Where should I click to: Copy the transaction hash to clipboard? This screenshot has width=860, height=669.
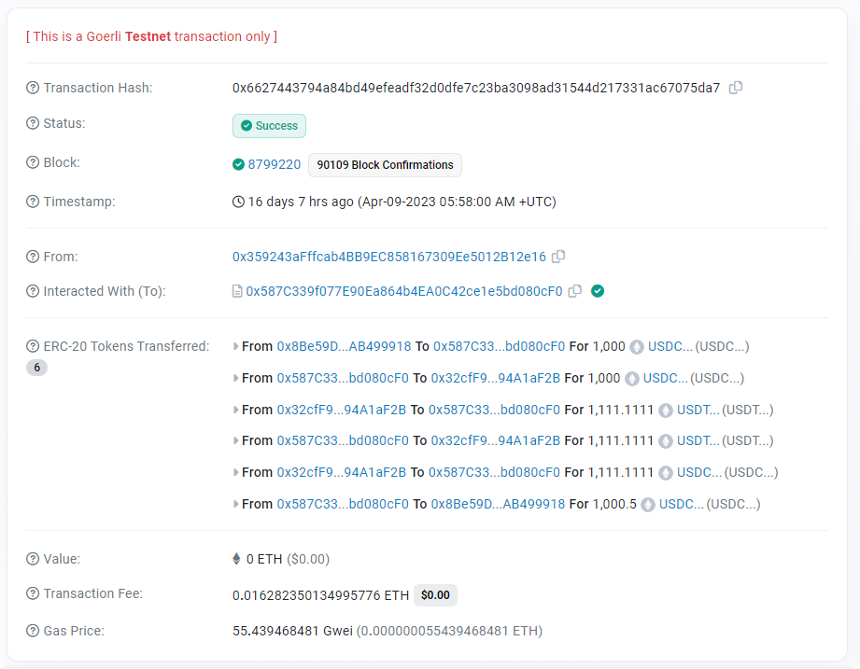pyautogui.click(x=736, y=88)
